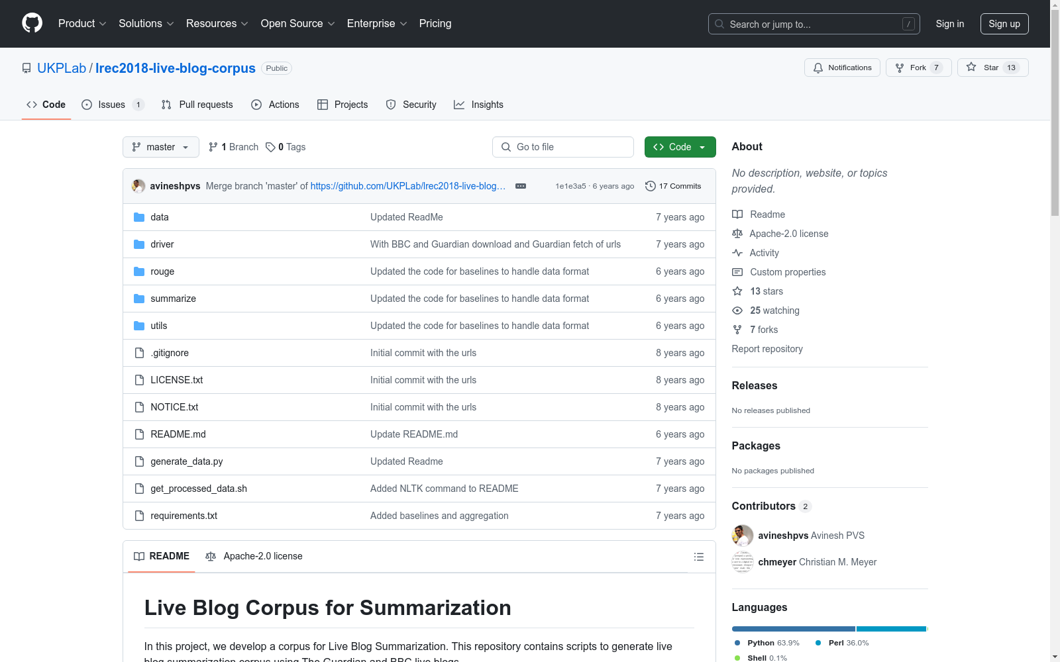Open the requirements.txt file

pos(184,516)
